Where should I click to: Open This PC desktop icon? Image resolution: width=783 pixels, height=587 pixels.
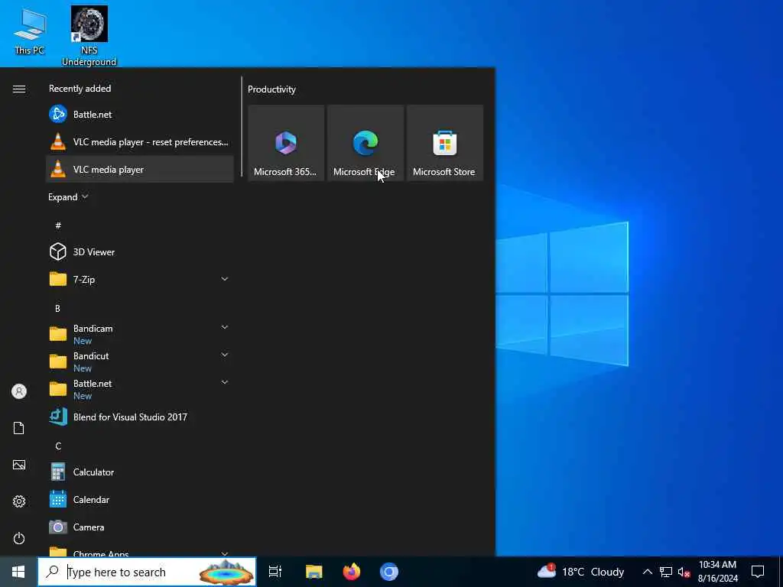[x=30, y=31]
